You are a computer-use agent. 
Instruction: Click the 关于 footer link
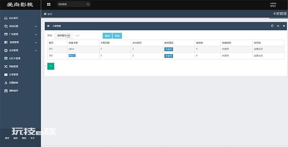tap(33, 138)
